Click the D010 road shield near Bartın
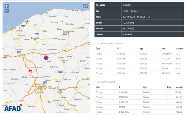The height and width of the screenshot is (115, 186). click(23, 26)
